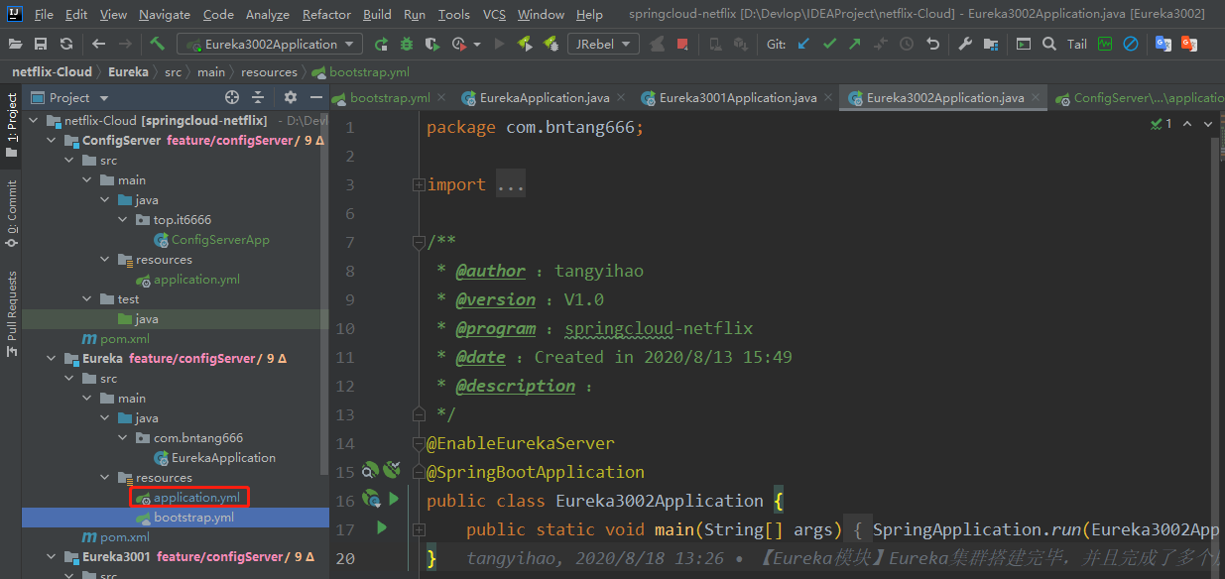Click the blue circle-slash icon
The image size is (1225, 579).
tap(1131, 44)
